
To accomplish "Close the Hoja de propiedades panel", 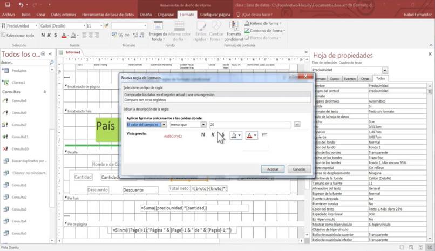I will pyautogui.click(x=430, y=54).
